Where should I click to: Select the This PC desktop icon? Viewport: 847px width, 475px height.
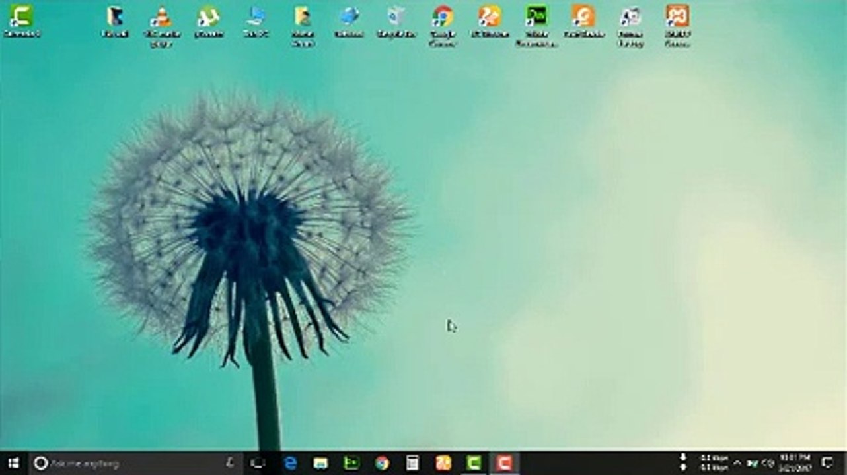(256, 20)
